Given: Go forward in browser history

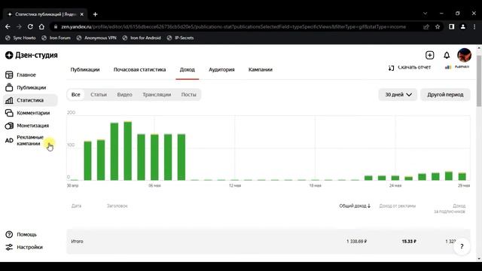Looking at the screenshot, I should [19, 27].
